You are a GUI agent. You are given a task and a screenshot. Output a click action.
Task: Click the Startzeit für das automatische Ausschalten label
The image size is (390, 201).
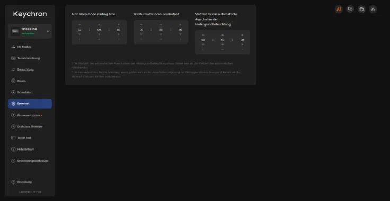[216, 19]
